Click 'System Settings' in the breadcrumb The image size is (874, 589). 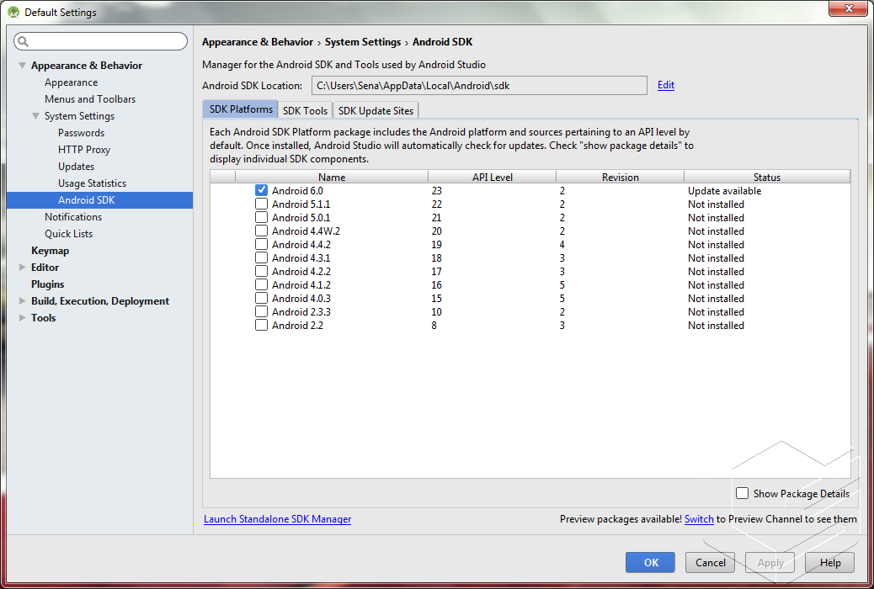(363, 42)
